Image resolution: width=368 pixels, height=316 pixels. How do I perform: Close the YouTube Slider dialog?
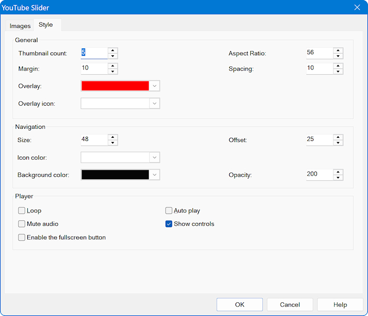357,7
